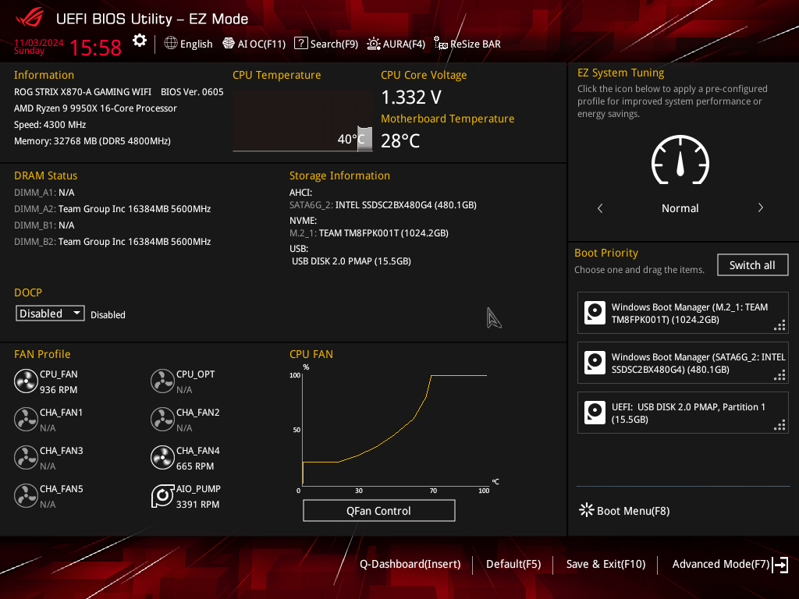Click the 936 RPM CPU fan speed
Image resolution: width=799 pixels, height=599 pixels.
tap(59, 390)
